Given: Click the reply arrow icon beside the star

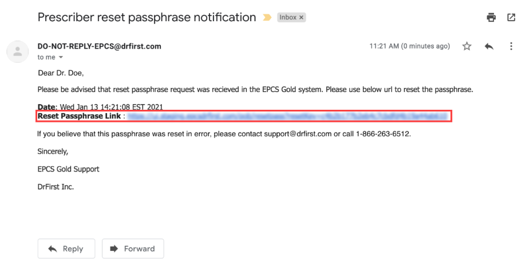Looking at the screenshot, I should click(x=489, y=46).
